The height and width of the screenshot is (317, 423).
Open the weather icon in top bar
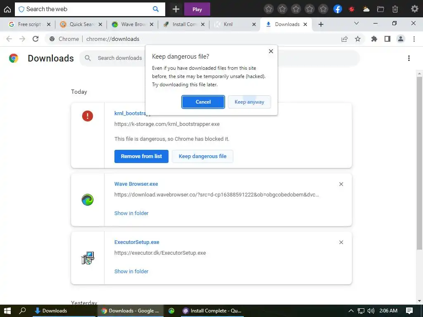(366, 9)
